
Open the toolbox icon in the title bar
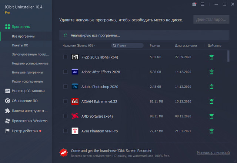(195, 4)
